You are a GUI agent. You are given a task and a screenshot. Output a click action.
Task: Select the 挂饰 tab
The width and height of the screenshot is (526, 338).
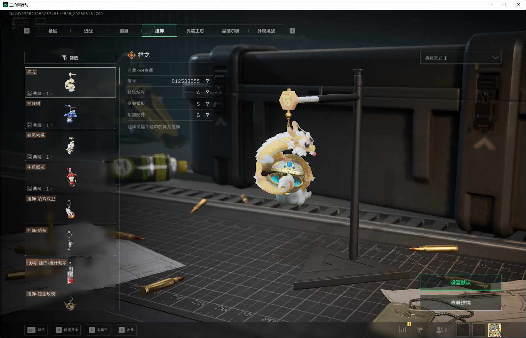[x=159, y=31]
